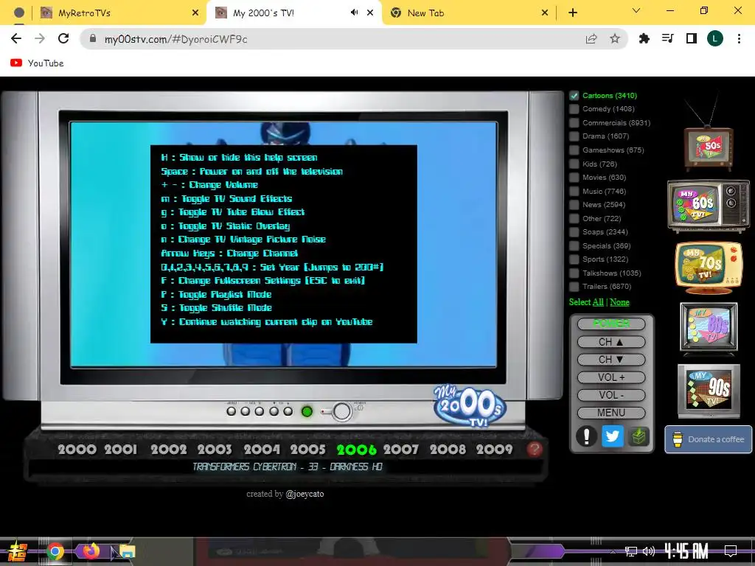This screenshot has height=566, width=755.
Task: Select year 2003 on the TV stand
Action: (215, 450)
